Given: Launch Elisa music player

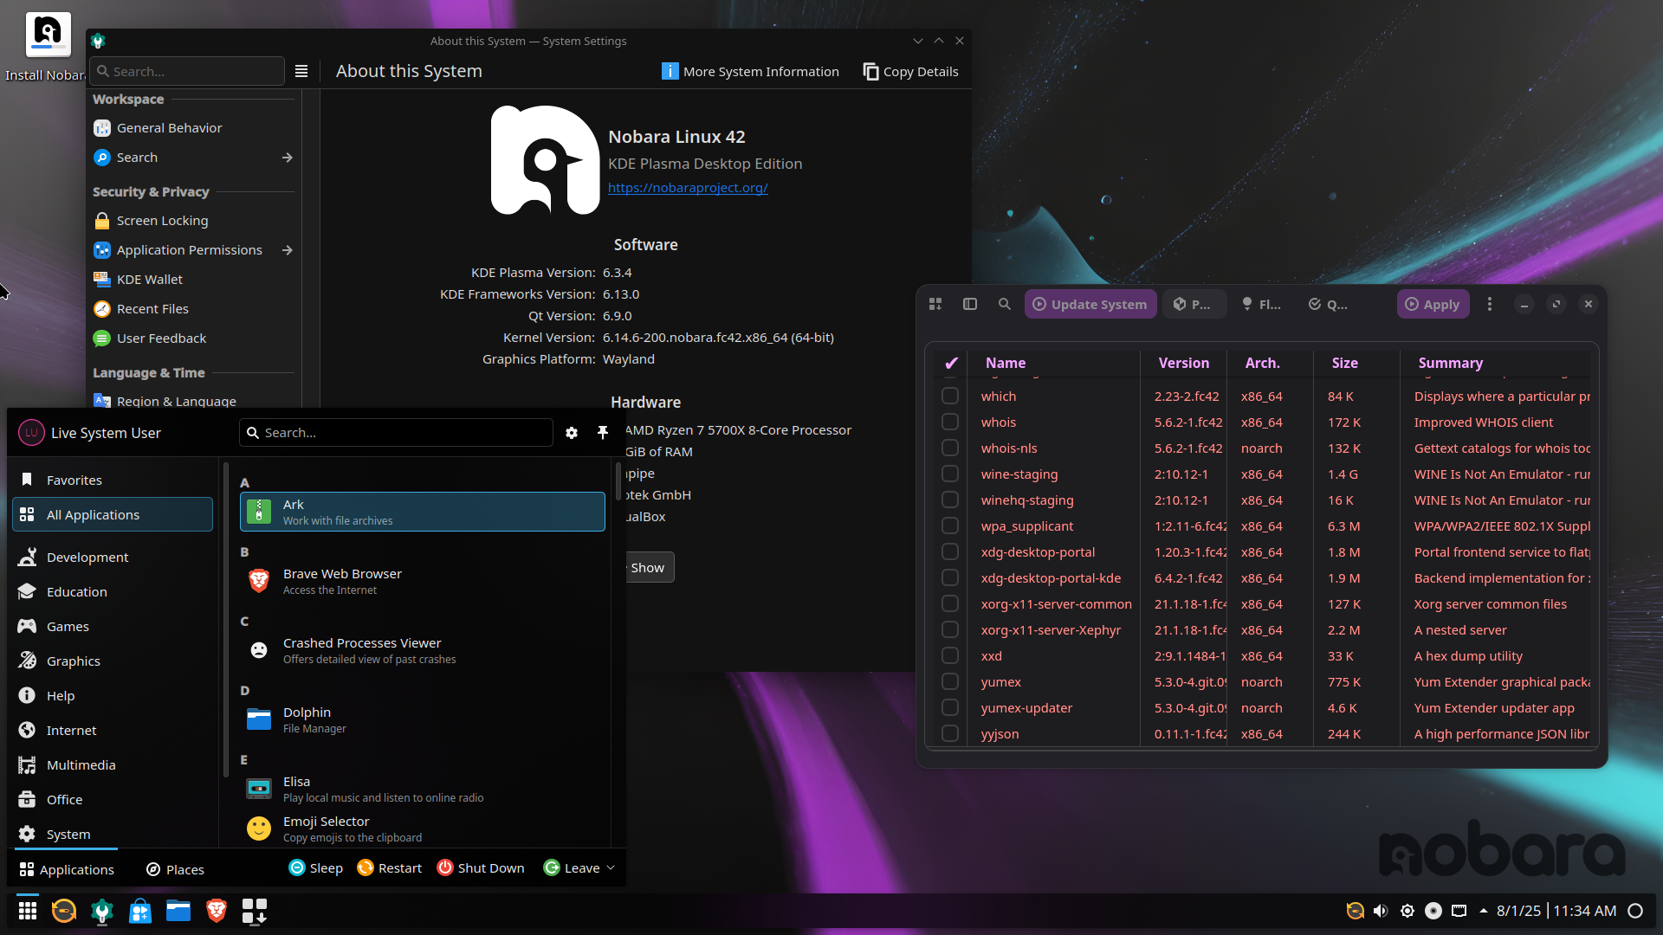Looking at the screenshot, I should (423, 789).
